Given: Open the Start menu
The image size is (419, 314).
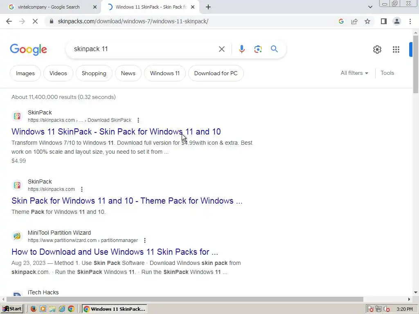Looking at the screenshot, I should [12, 309].
